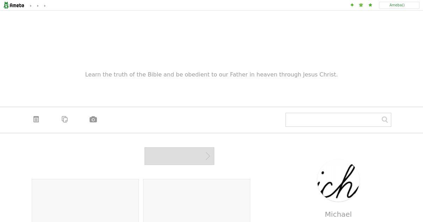Click the green star icon in the header
The height and width of the screenshot is (222, 423).
coord(370,5)
